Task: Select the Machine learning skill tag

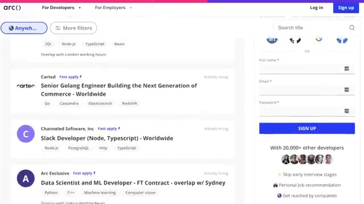Action: [100, 193]
